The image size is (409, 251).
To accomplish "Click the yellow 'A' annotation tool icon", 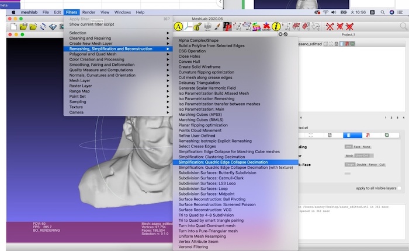I will pyautogui.click(x=178, y=27).
